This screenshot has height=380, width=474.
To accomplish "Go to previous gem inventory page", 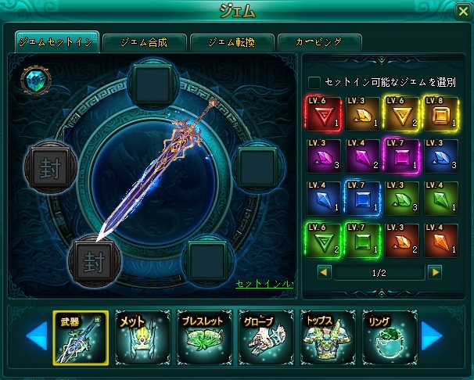I will pyautogui.click(x=325, y=272).
